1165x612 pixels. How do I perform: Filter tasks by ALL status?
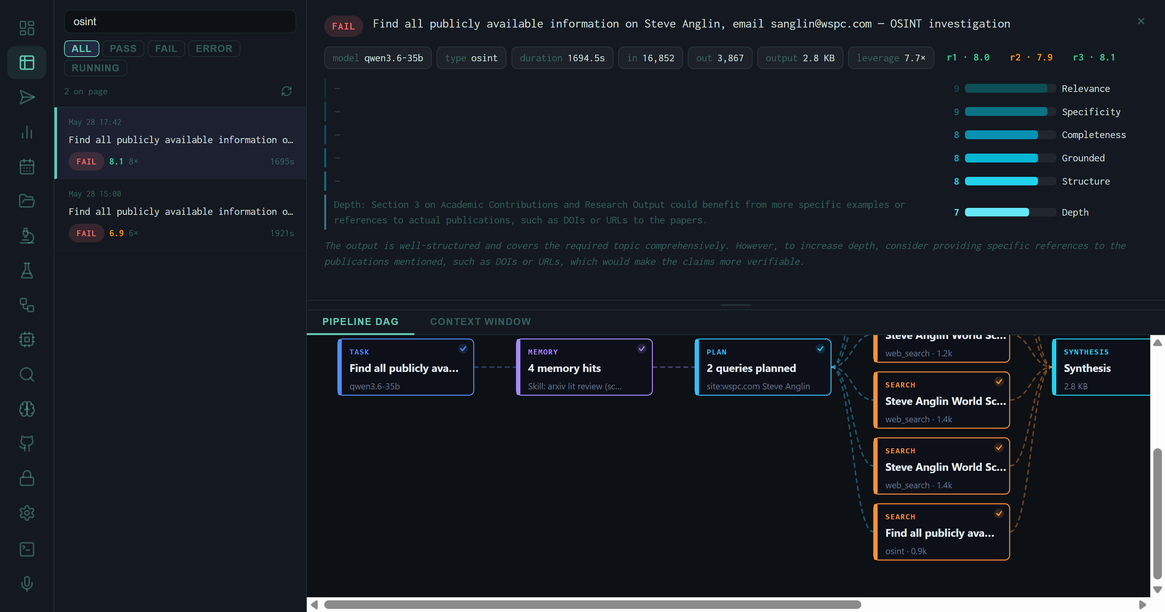click(82, 48)
